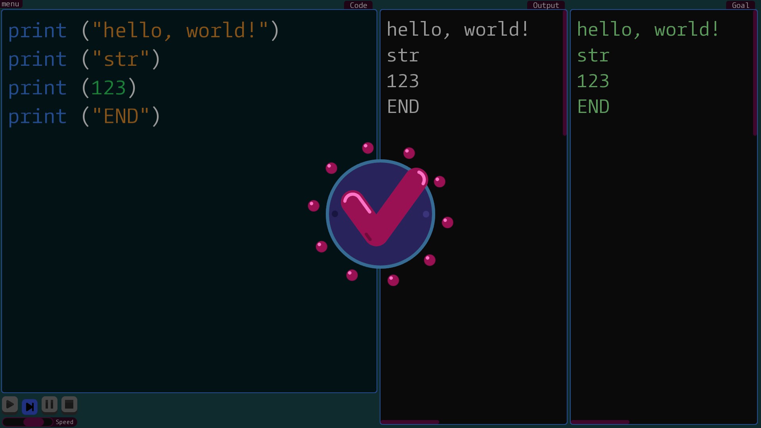Click the "END" string in code editor
The height and width of the screenshot is (428, 761).
click(120, 117)
